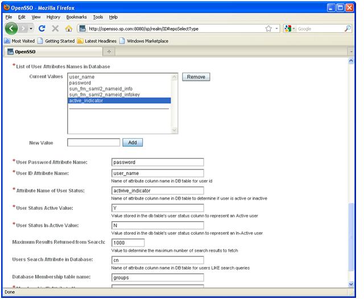This screenshot has height=299, width=364.
Task: Reload the page with the refresh icon
Action: pyautogui.click(x=42, y=28)
